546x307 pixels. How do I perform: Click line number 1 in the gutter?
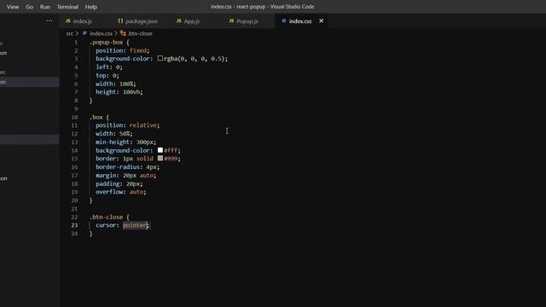(x=76, y=42)
